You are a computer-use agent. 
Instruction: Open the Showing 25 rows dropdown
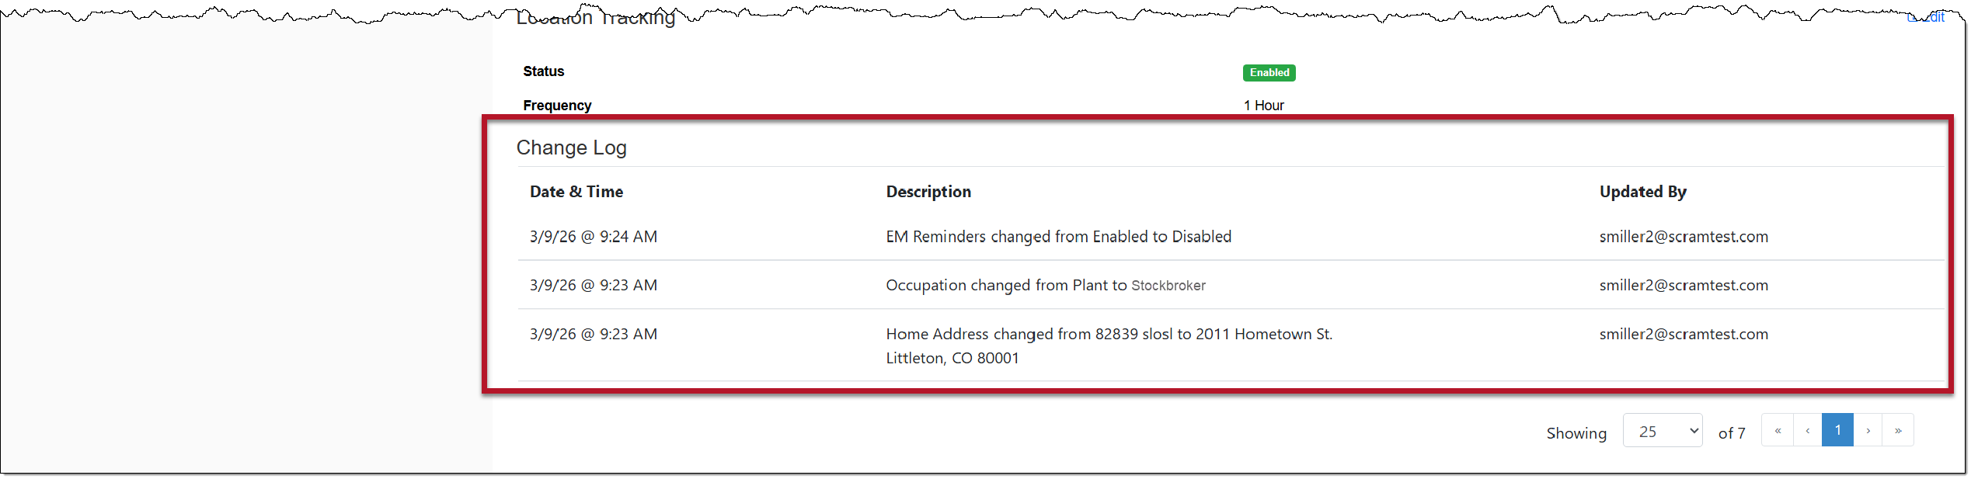click(1663, 431)
